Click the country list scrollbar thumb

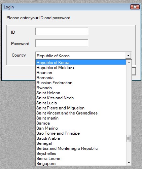point(129,138)
